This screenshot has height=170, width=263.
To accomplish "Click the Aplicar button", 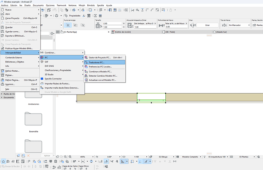I will (47, 156).
